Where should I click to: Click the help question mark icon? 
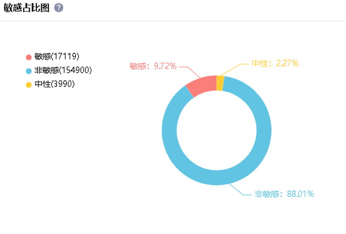(59, 9)
